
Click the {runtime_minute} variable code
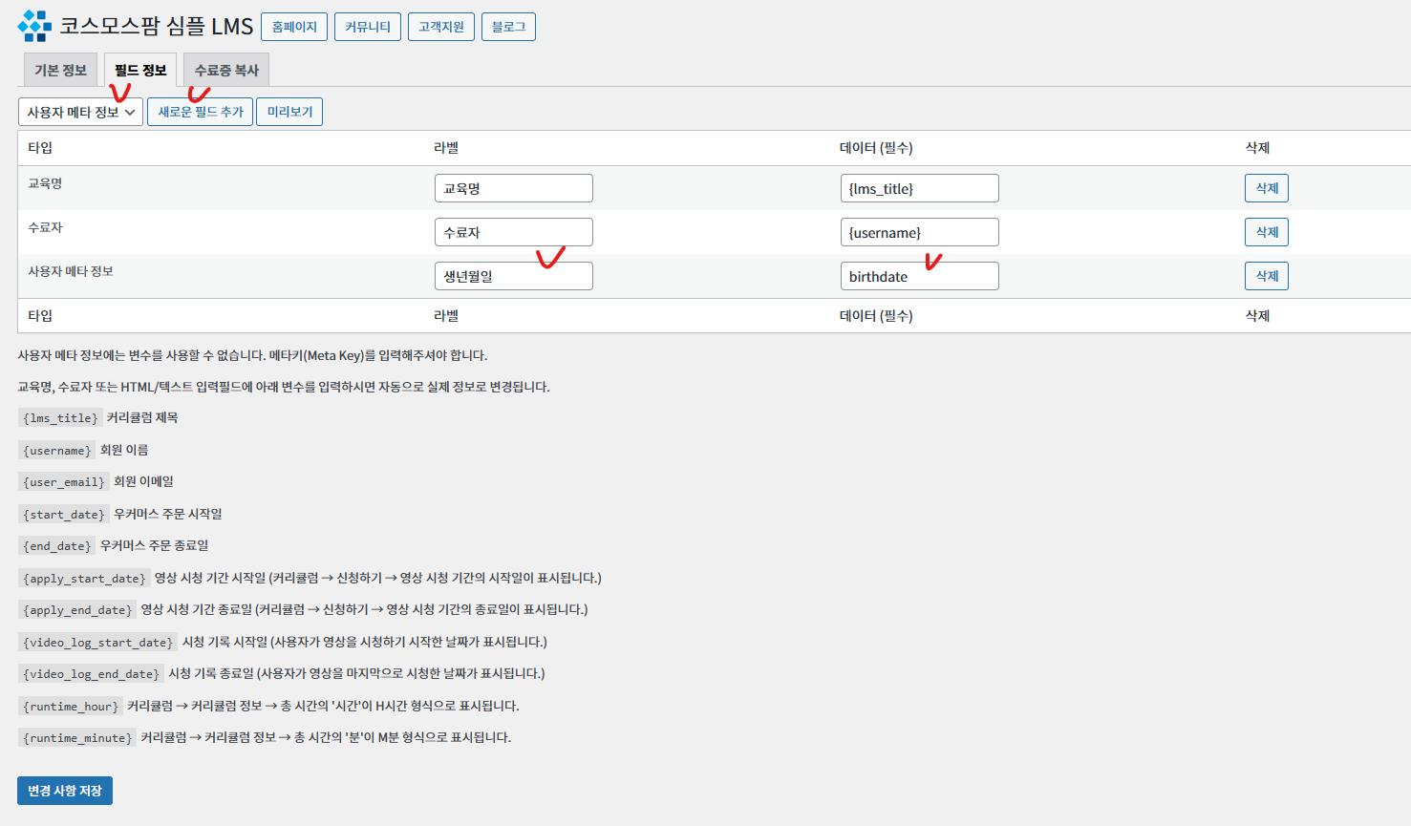point(77,738)
